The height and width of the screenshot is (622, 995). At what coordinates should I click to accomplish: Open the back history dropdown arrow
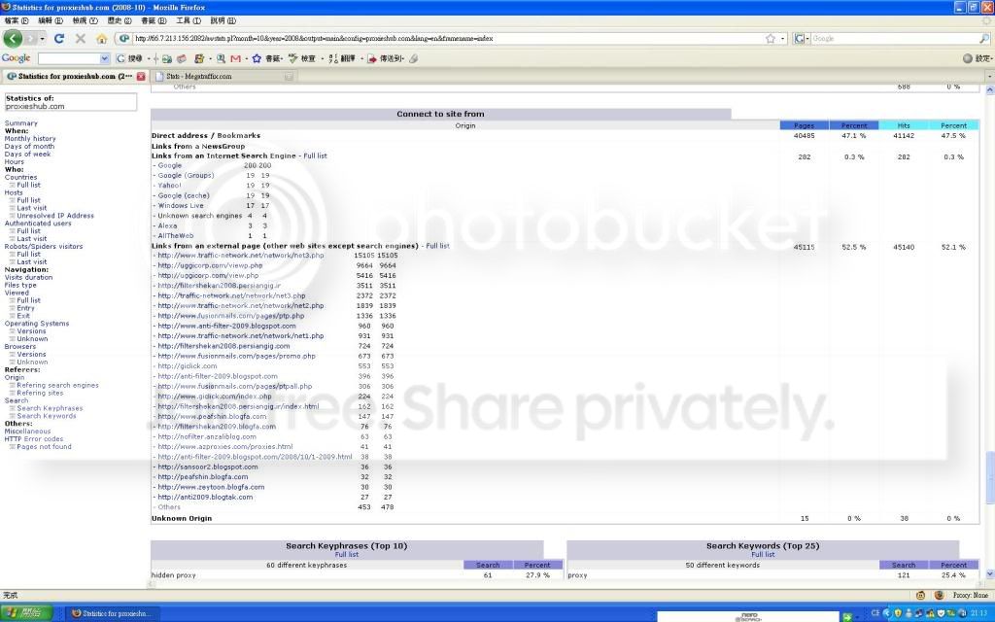click(x=42, y=39)
